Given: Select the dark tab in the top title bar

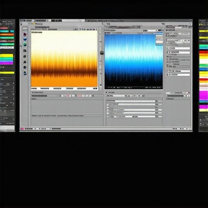Looking at the screenshot, I should pos(56,21).
